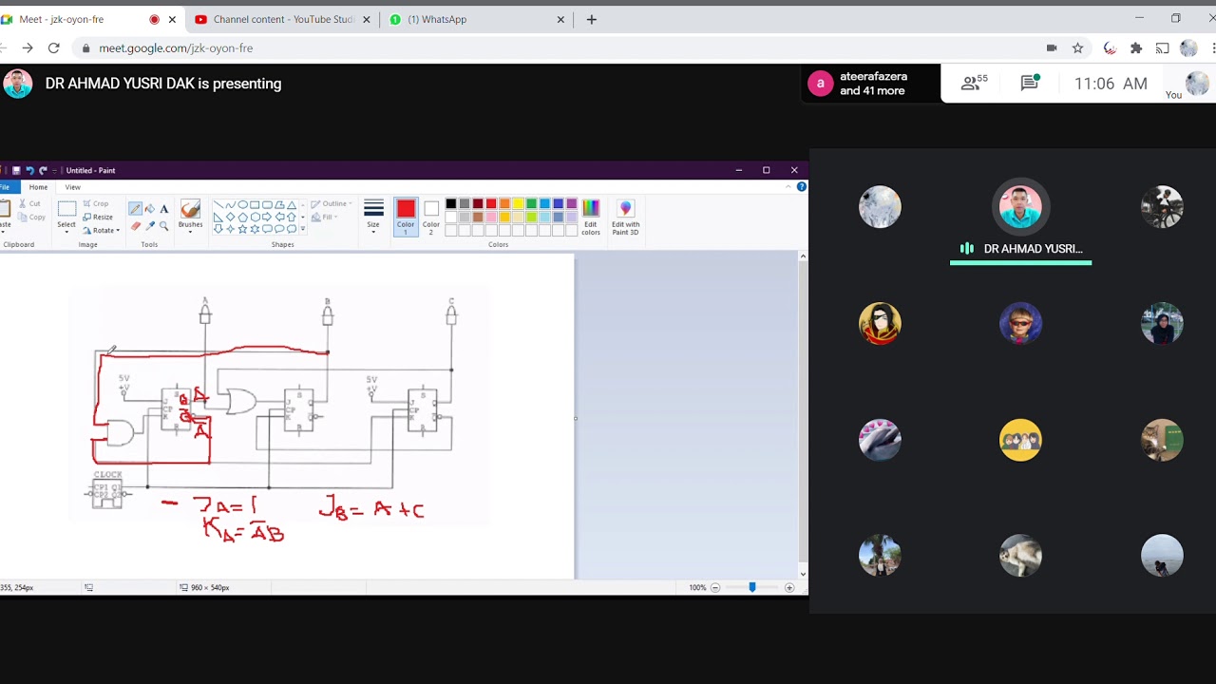Image resolution: width=1216 pixels, height=684 pixels.
Task: Redo the action in Paint
Action: (43, 170)
